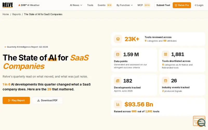Viewport: 208px width, 130px height.
Task: Click the 'Developments tracked' label
Action: point(127,88)
